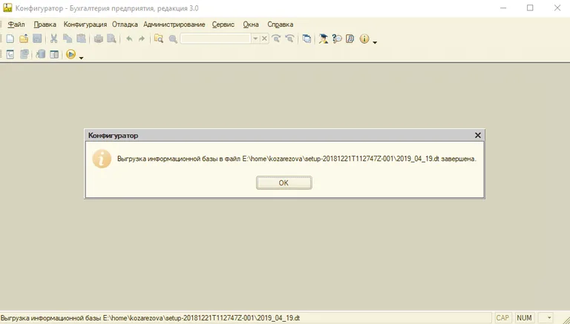Open the Сервис menu
570x324 pixels.
[223, 24]
